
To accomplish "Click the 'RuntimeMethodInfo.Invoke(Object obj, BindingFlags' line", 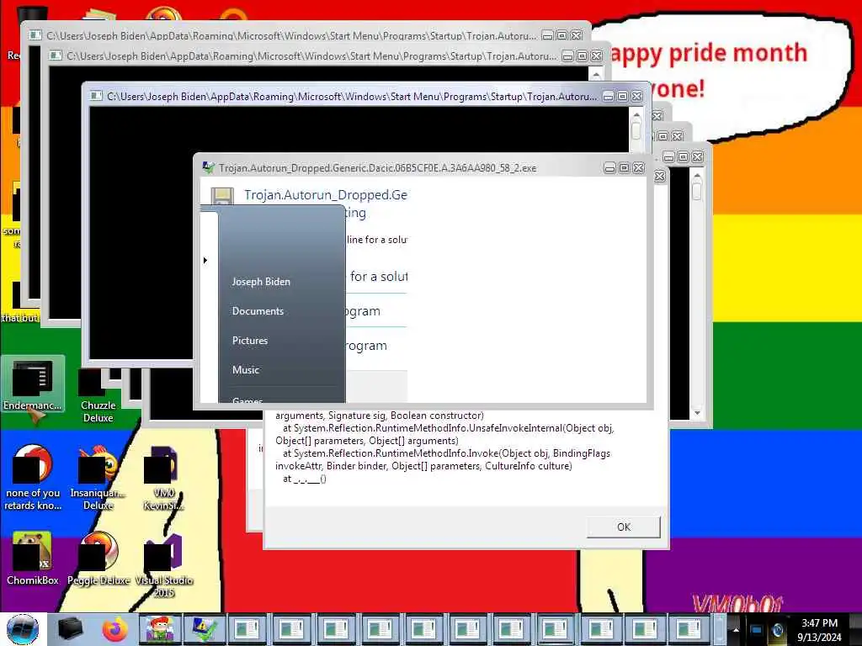I will (x=446, y=453).
